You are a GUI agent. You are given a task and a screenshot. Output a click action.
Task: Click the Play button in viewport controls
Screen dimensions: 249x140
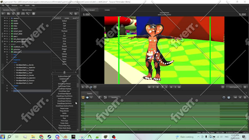pos(166,87)
